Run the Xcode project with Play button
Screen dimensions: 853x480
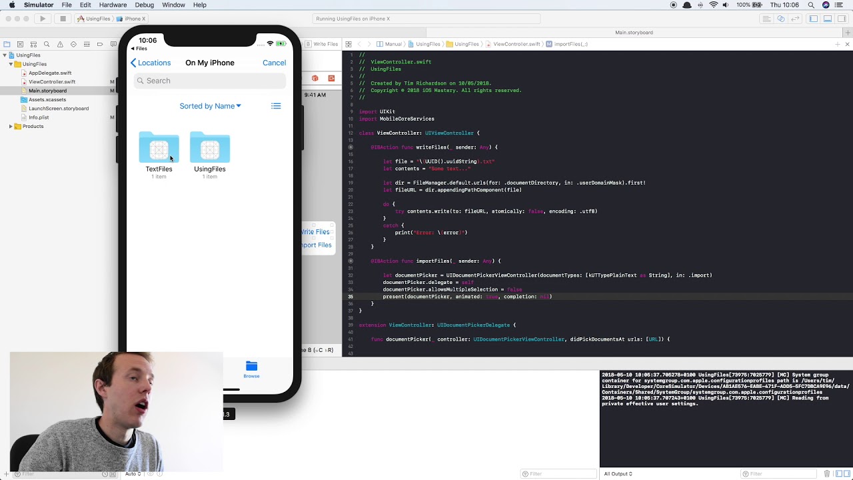43,19
